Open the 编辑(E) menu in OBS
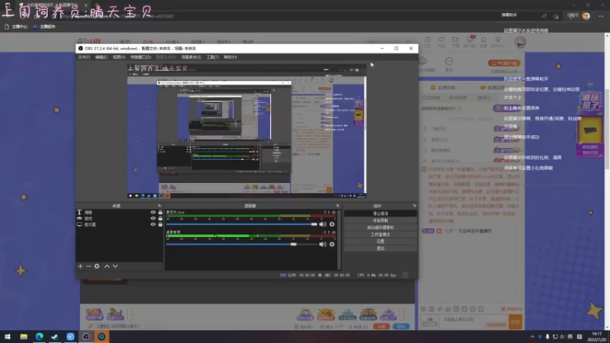The width and height of the screenshot is (610, 343). [x=101, y=57]
